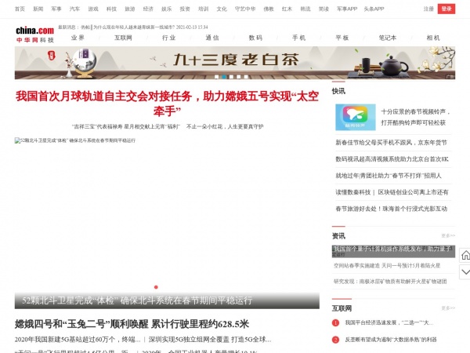Open 游戏 in the top navigation
Viewport: 470px width, 353px height.
click(93, 9)
